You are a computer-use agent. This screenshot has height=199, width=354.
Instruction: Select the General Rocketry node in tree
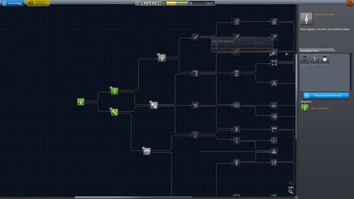pos(162,57)
